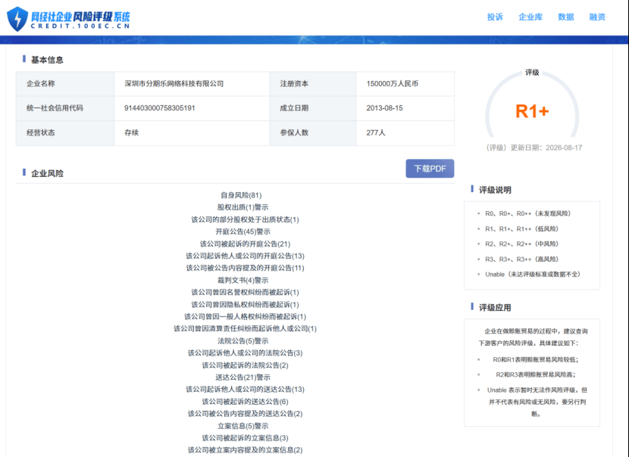The height and width of the screenshot is (457, 629).
Task: Select founding date 2013-08-15
Action: [384, 108]
